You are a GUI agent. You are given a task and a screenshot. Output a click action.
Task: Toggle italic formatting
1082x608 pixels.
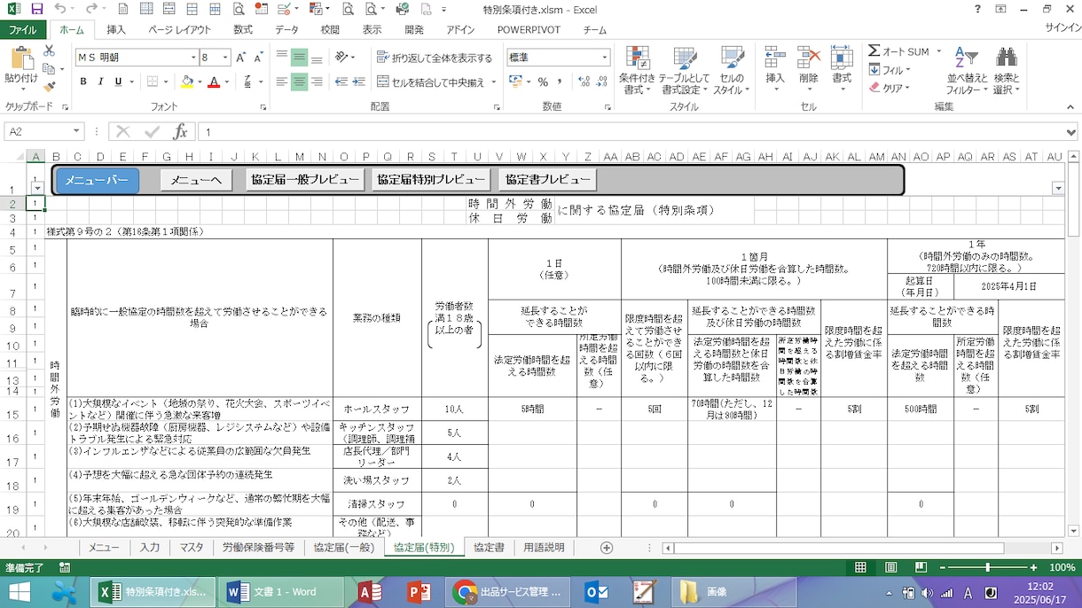coord(101,82)
